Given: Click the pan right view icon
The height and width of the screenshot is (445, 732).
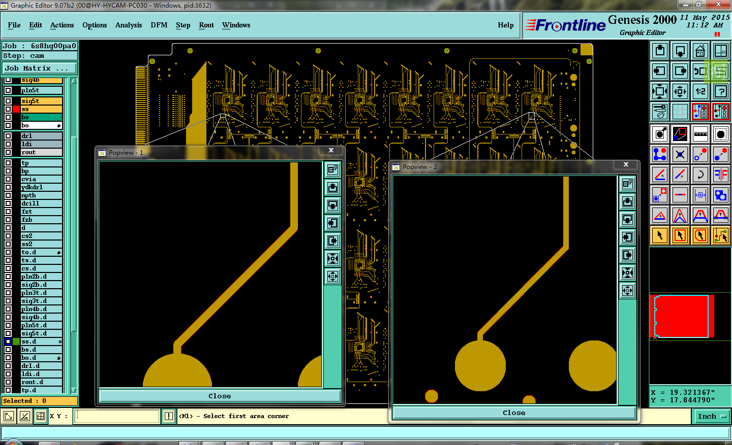Looking at the screenshot, I should pyautogui.click(x=680, y=71).
